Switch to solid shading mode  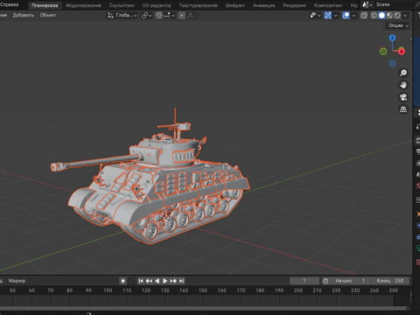381,16
